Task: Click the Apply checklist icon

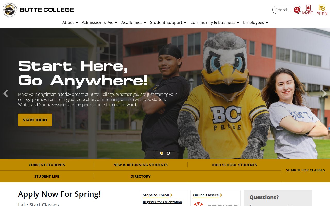Action: click(322, 7)
